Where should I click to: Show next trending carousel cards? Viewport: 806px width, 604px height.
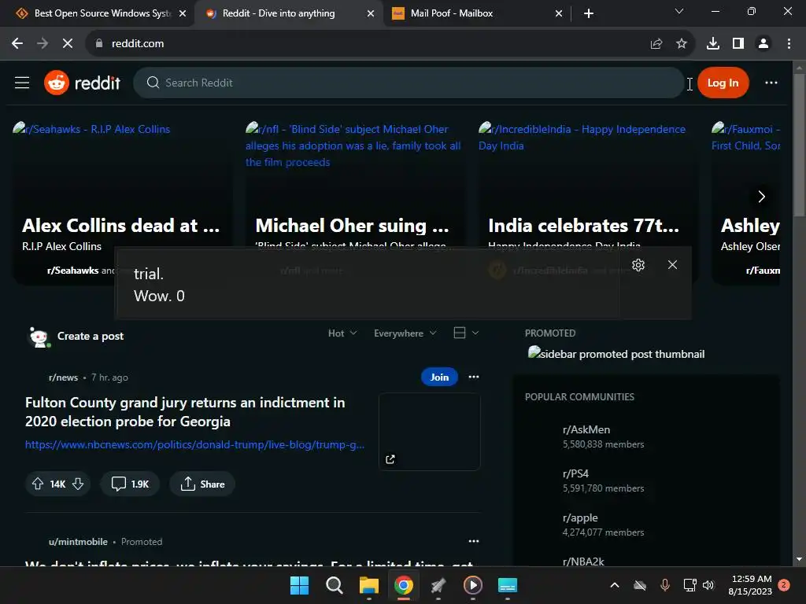(761, 197)
